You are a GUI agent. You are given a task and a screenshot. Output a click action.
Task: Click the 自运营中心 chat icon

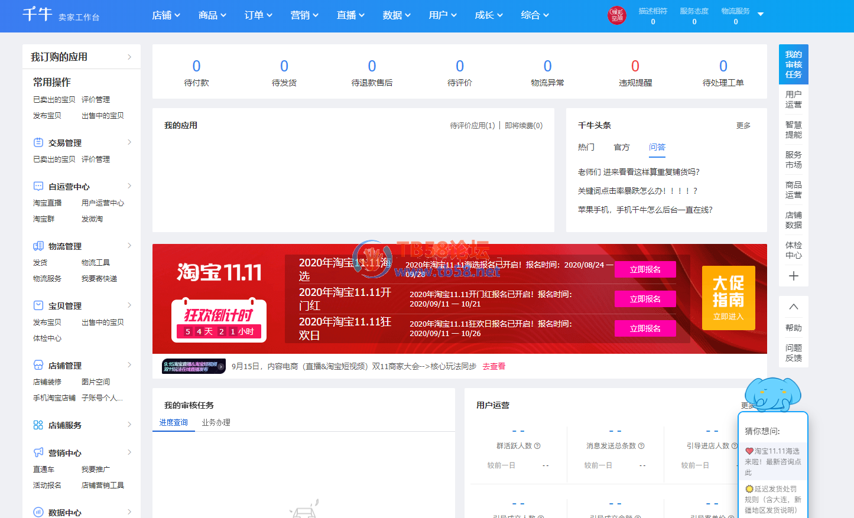coord(38,186)
